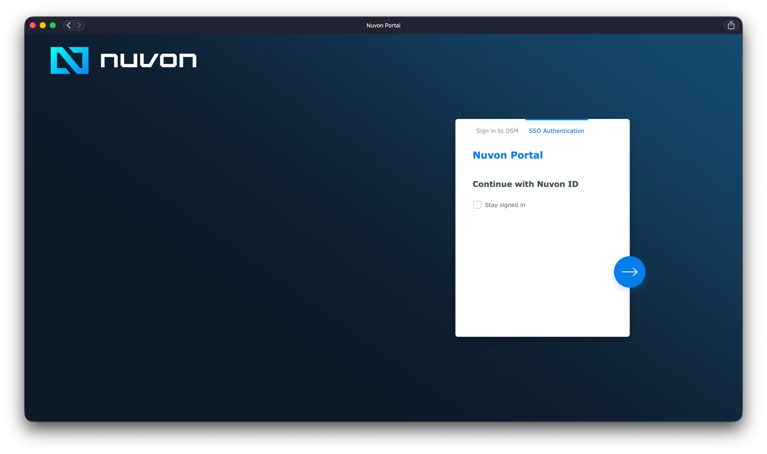Screen dimensions: 767x454
Task: Close the window with red button
Action: point(33,25)
